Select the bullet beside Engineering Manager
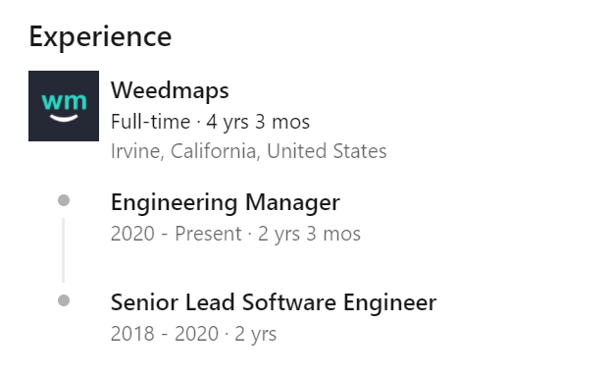Image resolution: width=612 pixels, height=377 pixels. (64, 200)
